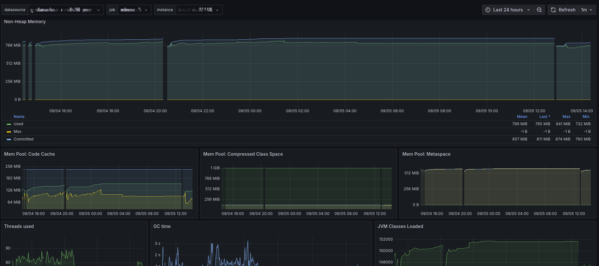Viewport: 599px width, 266px height.
Task: Click the zoom out time range icon
Action: click(x=539, y=10)
